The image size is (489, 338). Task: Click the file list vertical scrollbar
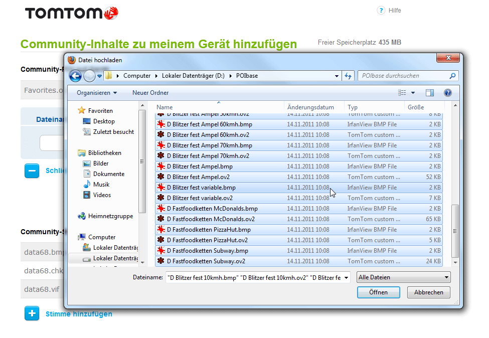click(455, 231)
